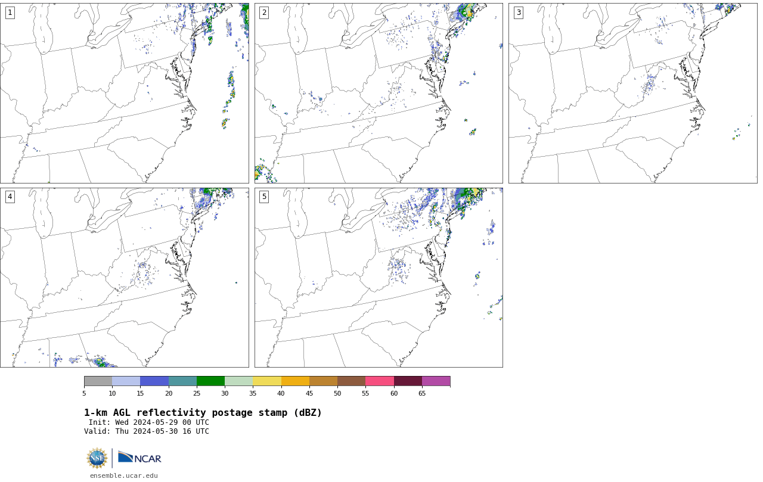This screenshot has height=482, width=763.
Task: Click the NSF logo
Action: coord(97,458)
